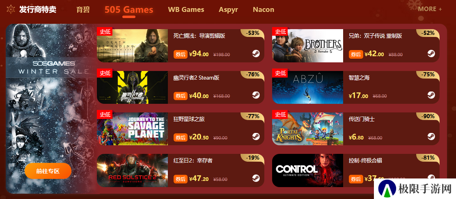Click Steam icon on Brothers Remake card

pyautogui.click(x=431, y=53)
